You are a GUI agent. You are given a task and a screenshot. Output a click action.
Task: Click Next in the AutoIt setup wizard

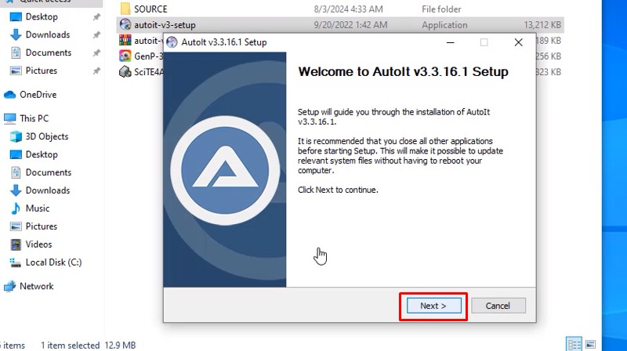(433, 306)
